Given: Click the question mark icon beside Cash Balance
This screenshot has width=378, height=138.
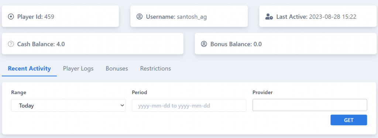Looking at the screenshot, I should (x=11, y=44).
